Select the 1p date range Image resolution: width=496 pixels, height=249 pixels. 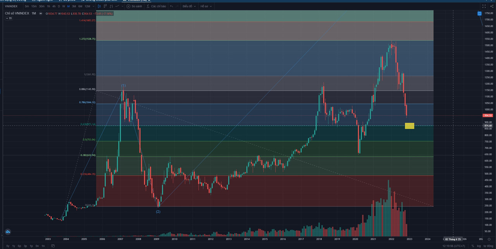tap(31, 246)
